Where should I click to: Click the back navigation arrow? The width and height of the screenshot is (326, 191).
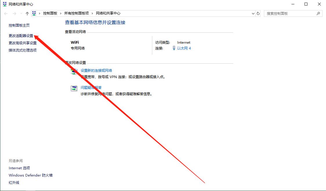(5, 13)
